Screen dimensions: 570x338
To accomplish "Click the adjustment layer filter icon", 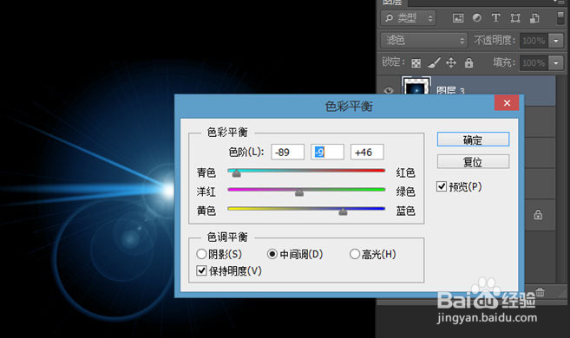I will (477, 18).
